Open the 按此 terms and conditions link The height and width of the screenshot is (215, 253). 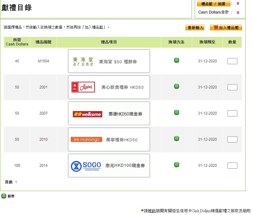(152, 211)
